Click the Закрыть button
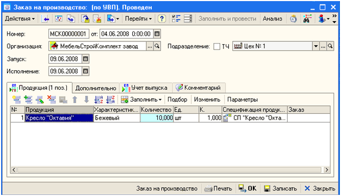 coord(320,188)
